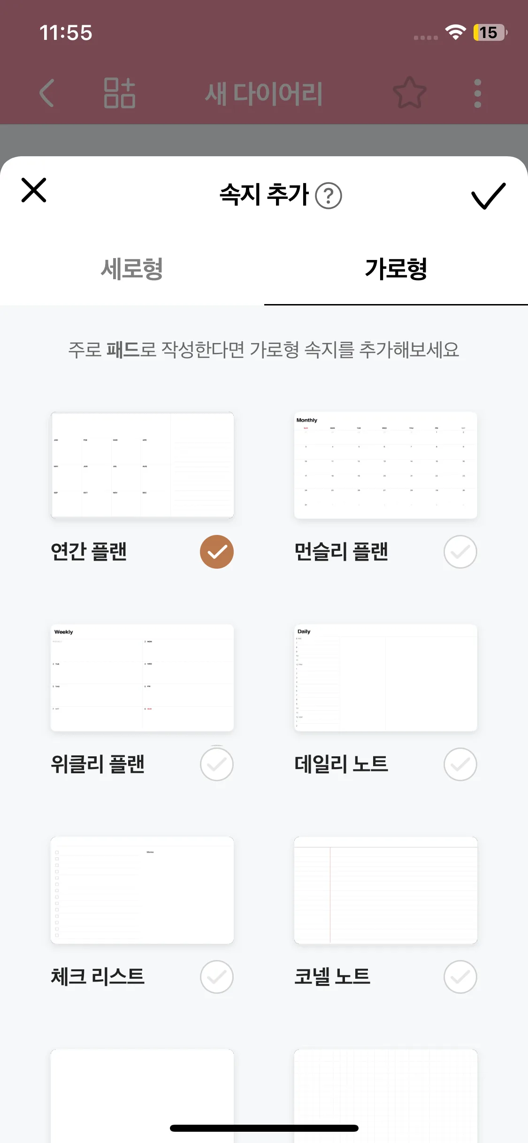
Task: Tap the back arrow in header
Action: click(x=47, y=93)
